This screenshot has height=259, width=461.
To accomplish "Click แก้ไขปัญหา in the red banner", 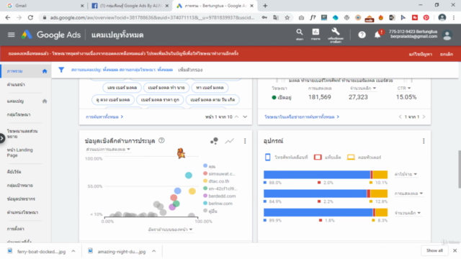I will click(x=421, y=54).
